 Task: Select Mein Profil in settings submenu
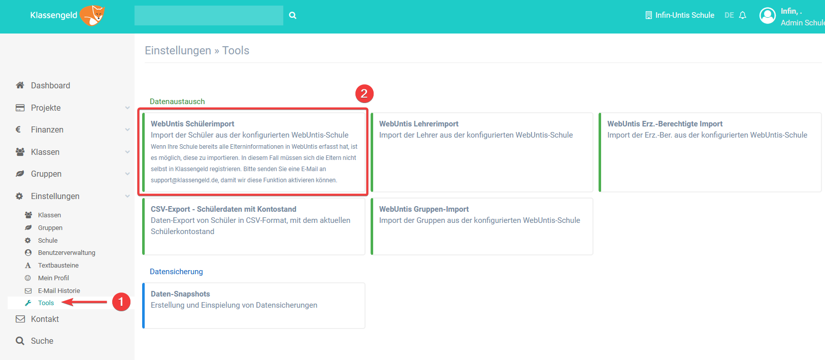click(x=53, y=278)
